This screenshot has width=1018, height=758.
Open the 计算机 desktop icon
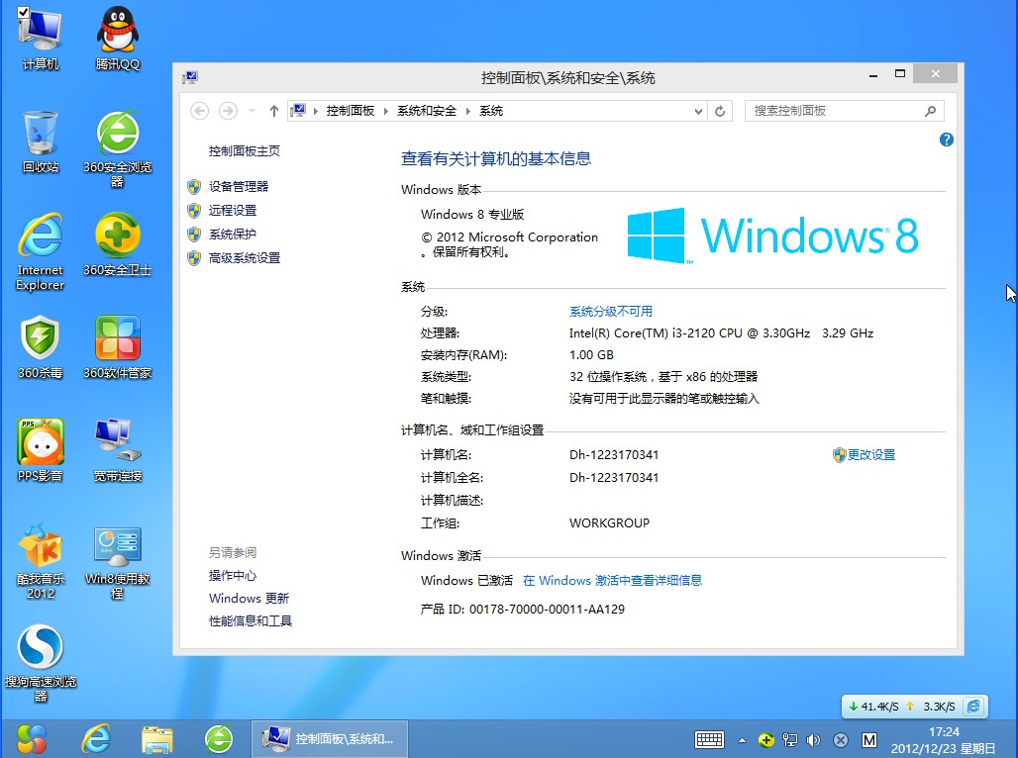[x=41, y=39]
